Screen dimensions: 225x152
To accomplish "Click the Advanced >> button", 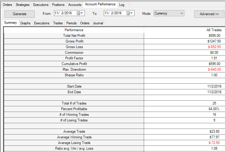I will (x=209, y=14).
